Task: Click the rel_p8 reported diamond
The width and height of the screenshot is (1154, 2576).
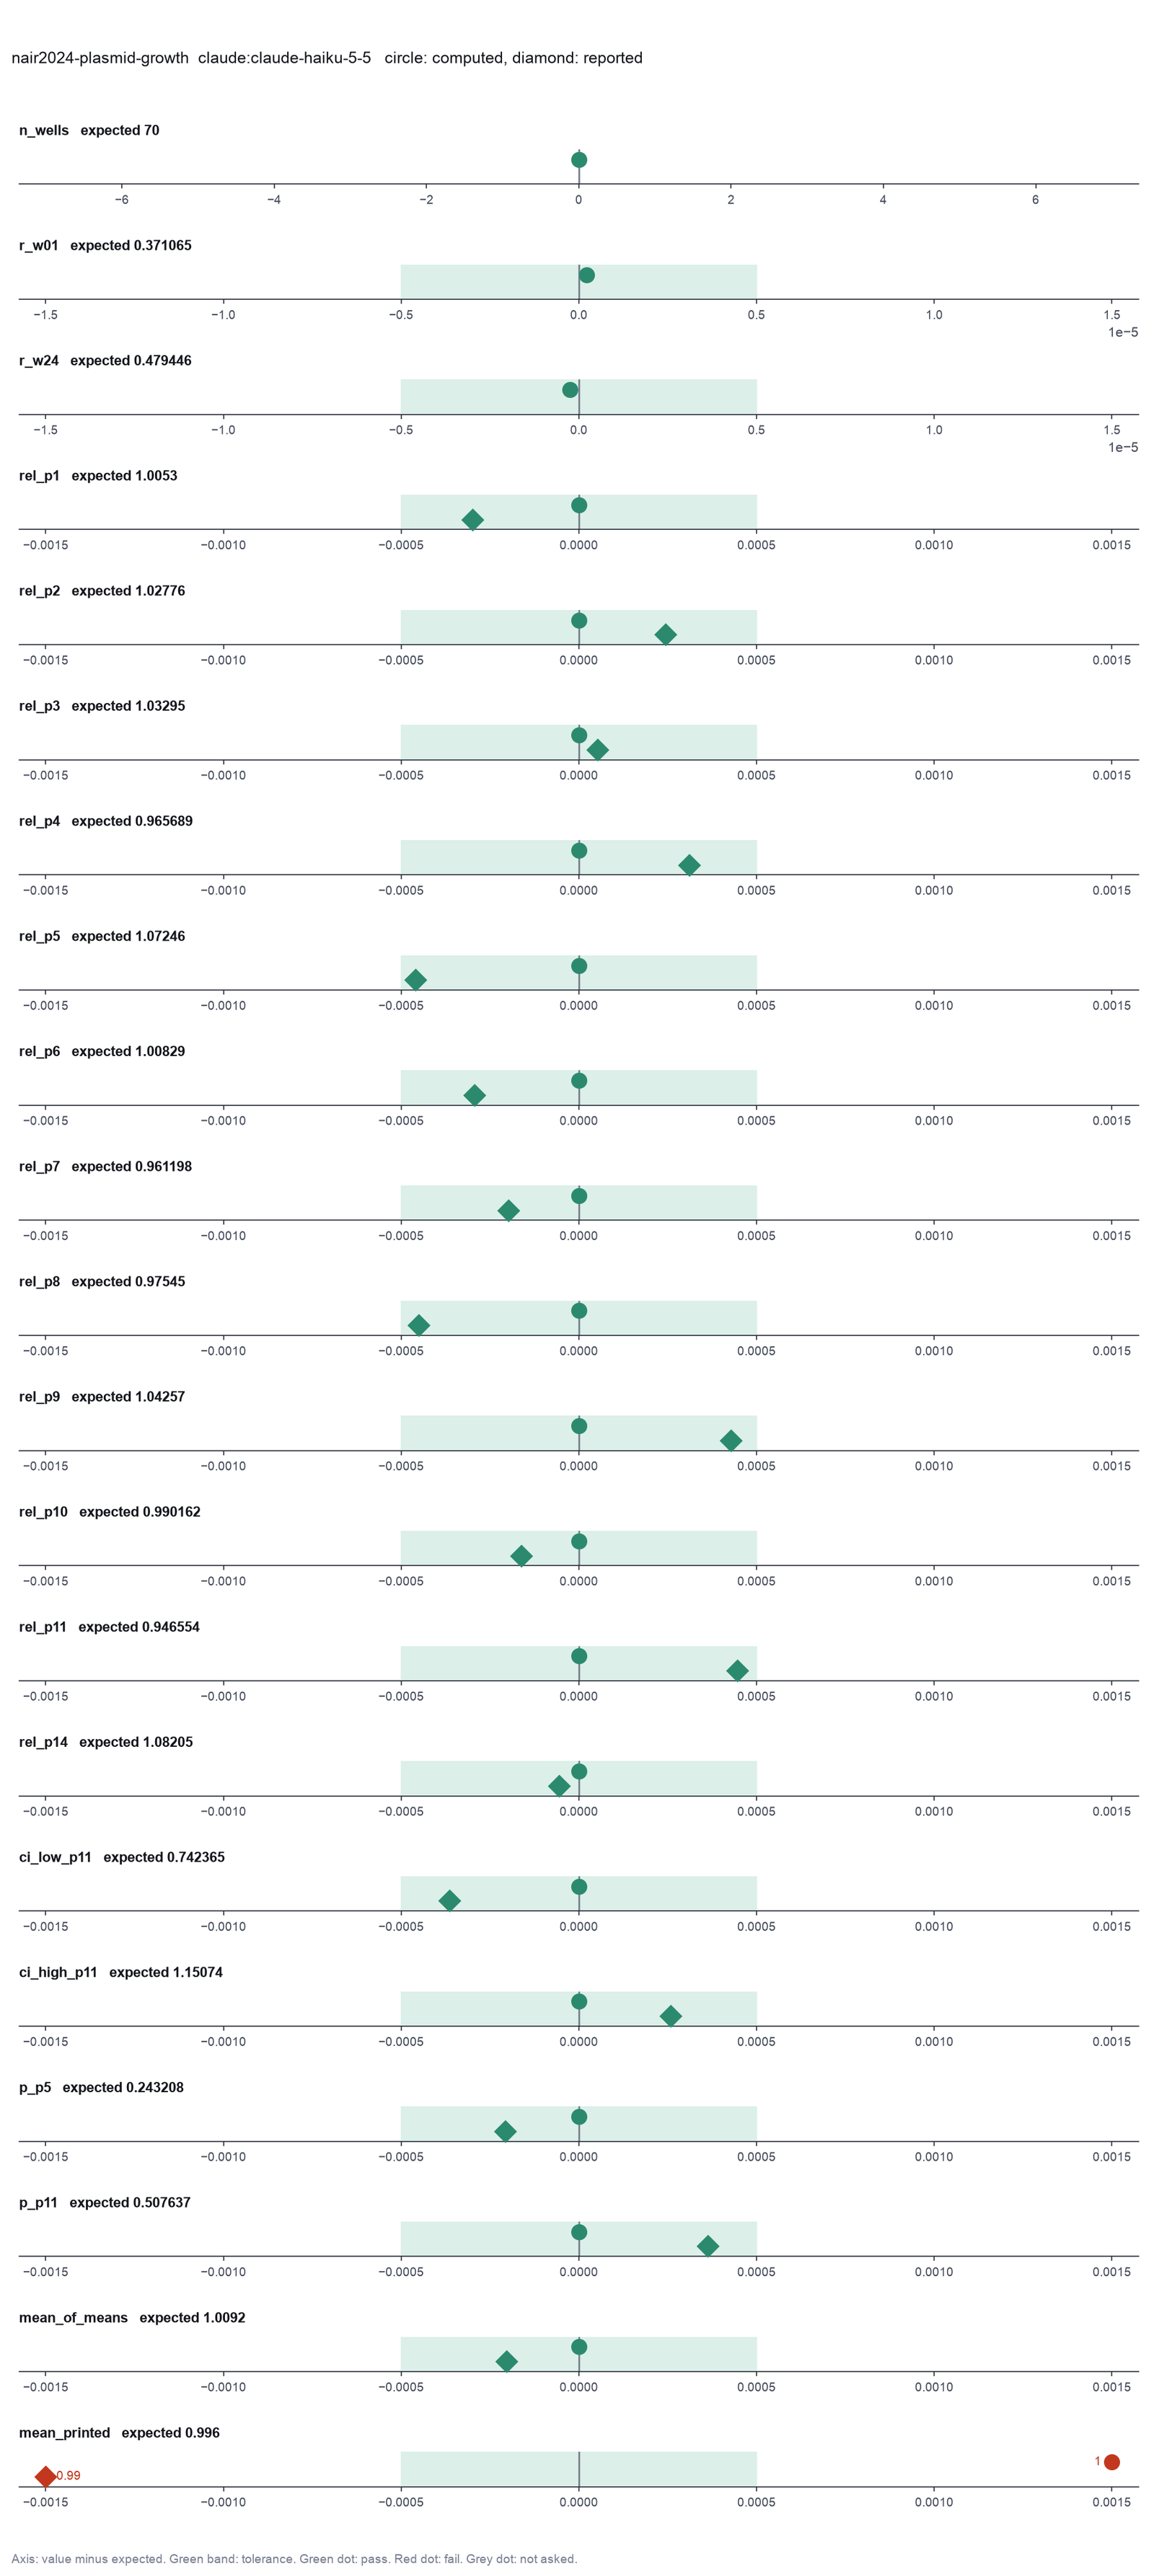Action: 419,1326
